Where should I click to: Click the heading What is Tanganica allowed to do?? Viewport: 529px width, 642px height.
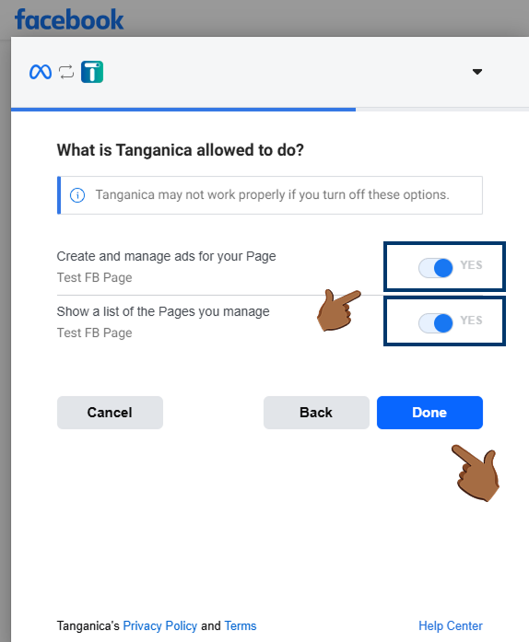[x=181, y=150]
